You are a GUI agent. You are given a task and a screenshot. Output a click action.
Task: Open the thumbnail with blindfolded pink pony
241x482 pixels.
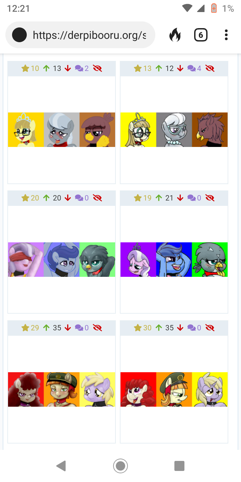pyautogui.click(x=62, y=259)
